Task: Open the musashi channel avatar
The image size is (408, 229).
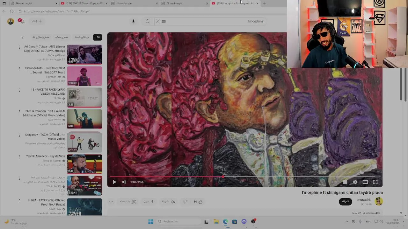Action: [379, 201]
